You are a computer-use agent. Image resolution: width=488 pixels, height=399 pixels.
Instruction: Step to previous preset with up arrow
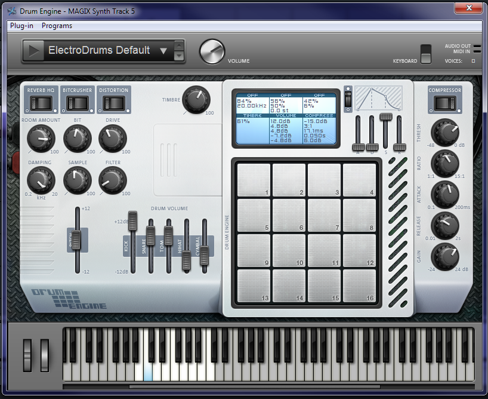178,45
